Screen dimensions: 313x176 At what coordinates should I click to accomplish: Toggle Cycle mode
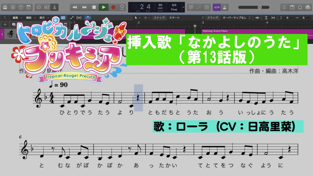tap(122, 7)
